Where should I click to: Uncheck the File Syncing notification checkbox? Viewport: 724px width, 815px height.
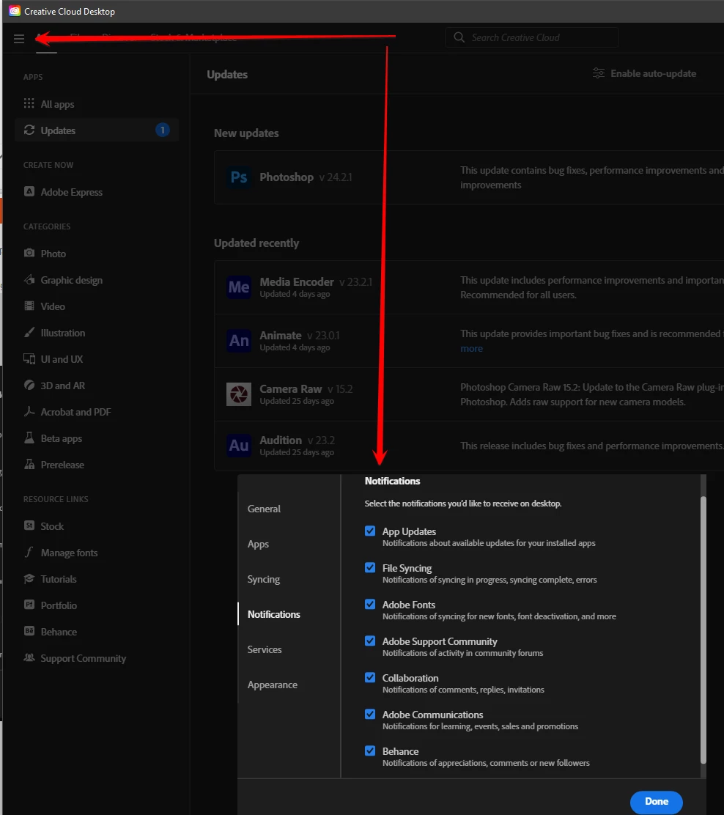(370, 567)
